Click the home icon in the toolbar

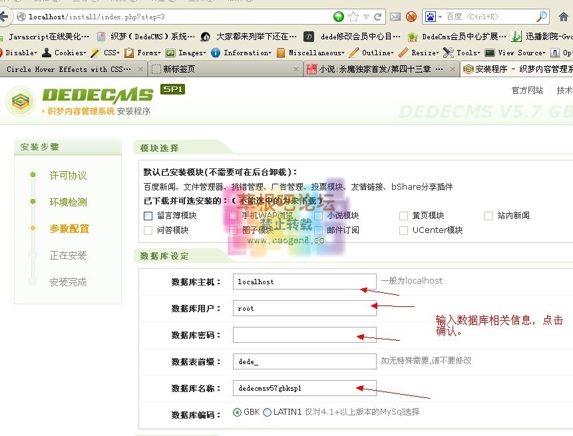coord(564,17)
